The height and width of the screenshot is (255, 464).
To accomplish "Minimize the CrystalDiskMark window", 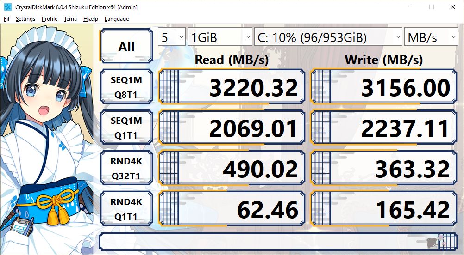I will [410, 7].
